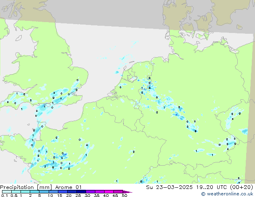Click the 15–20 mm legend color swatch
The width and height of the screenshot is (255, 197).
point(62,192)
